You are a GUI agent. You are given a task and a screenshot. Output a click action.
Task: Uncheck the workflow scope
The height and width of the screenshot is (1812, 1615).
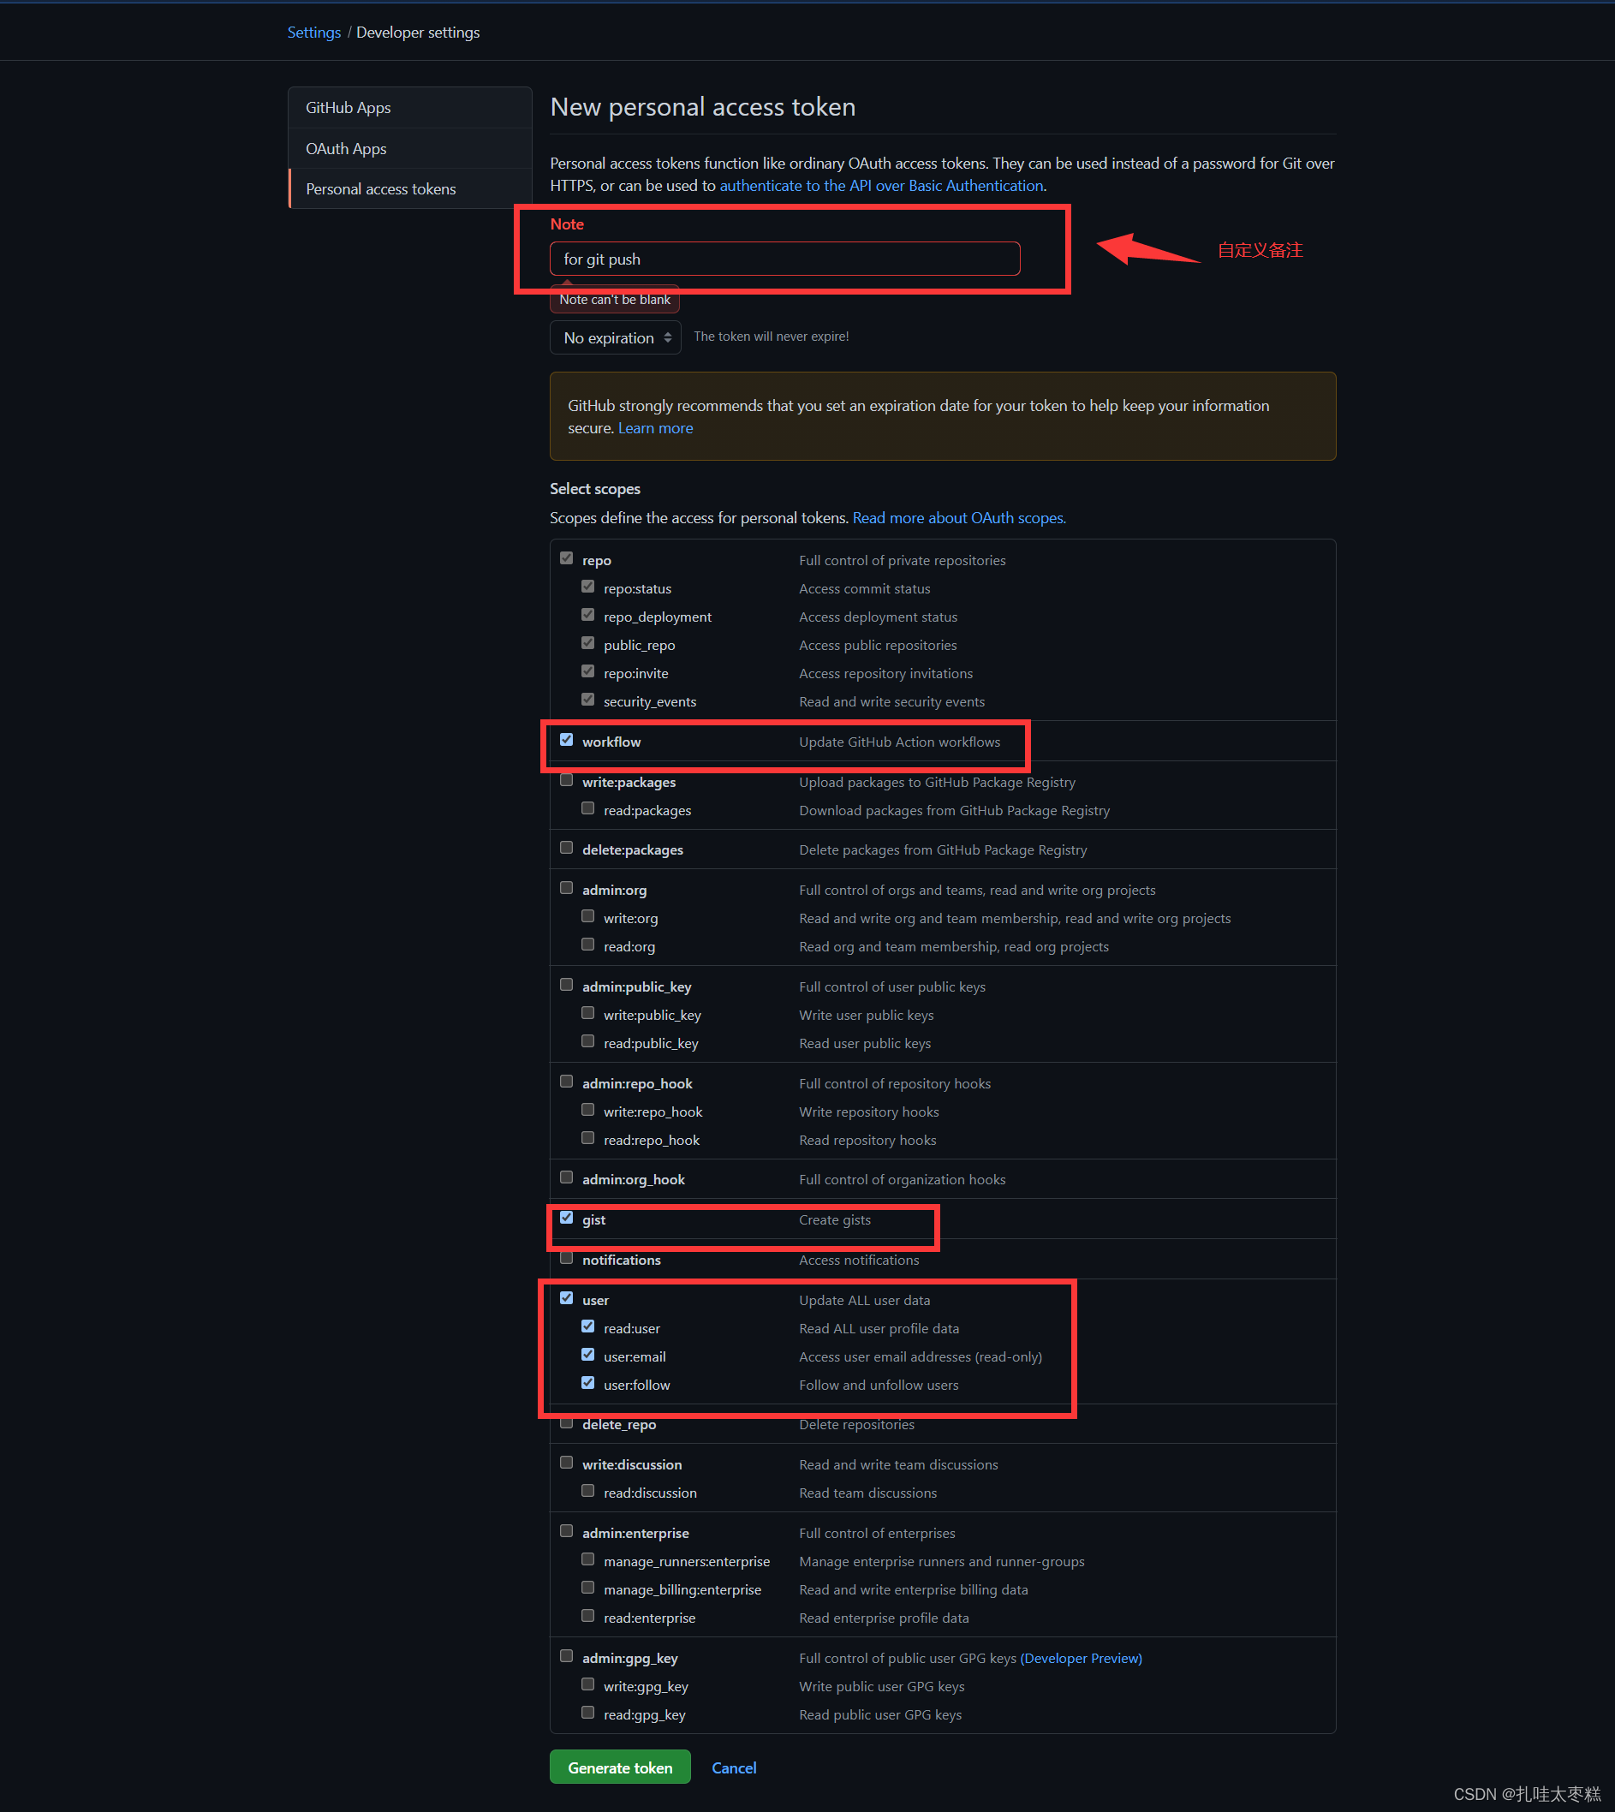pyautogui.click(x=566, y=739)
